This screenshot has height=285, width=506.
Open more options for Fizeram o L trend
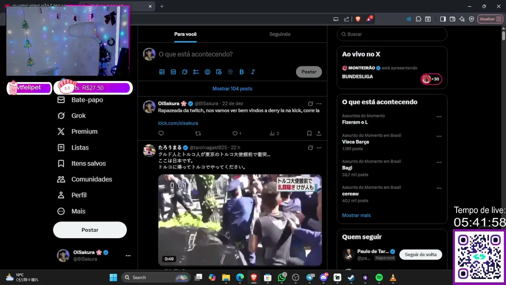439,117
